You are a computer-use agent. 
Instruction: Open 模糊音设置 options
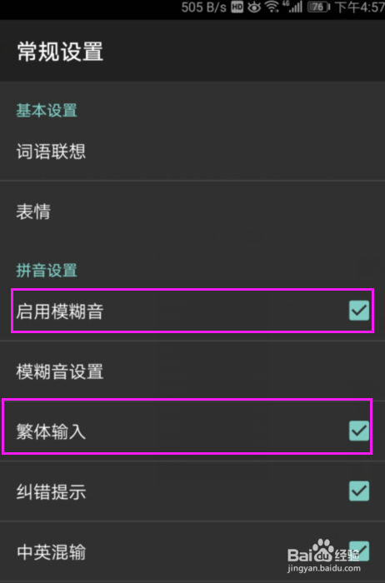(x=192, y=371)
